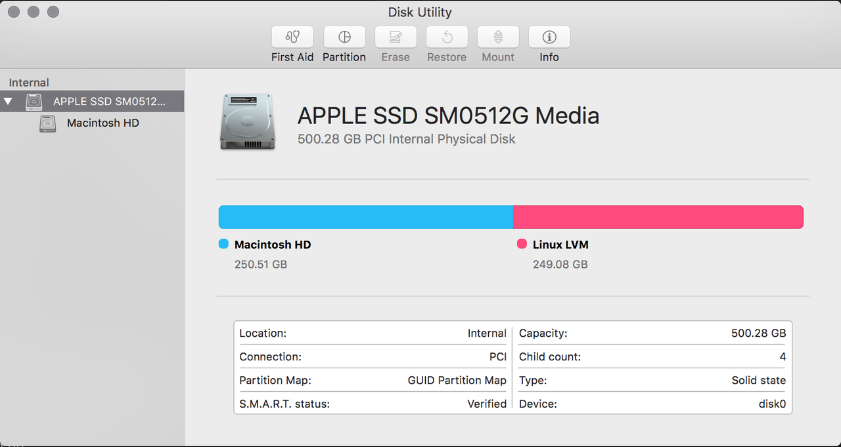The height and width of the screenshot is (447, 841).
Task: Click the pink Linux LVM partition bar segment
Action: pos(658,217)
